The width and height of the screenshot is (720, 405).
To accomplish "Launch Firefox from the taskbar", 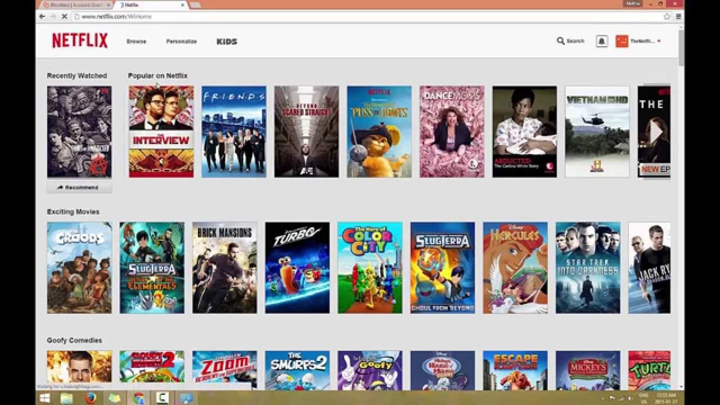I will tap(91, 398).
